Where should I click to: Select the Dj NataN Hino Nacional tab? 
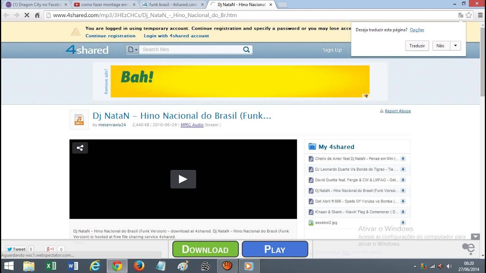(x=241, y=5)
